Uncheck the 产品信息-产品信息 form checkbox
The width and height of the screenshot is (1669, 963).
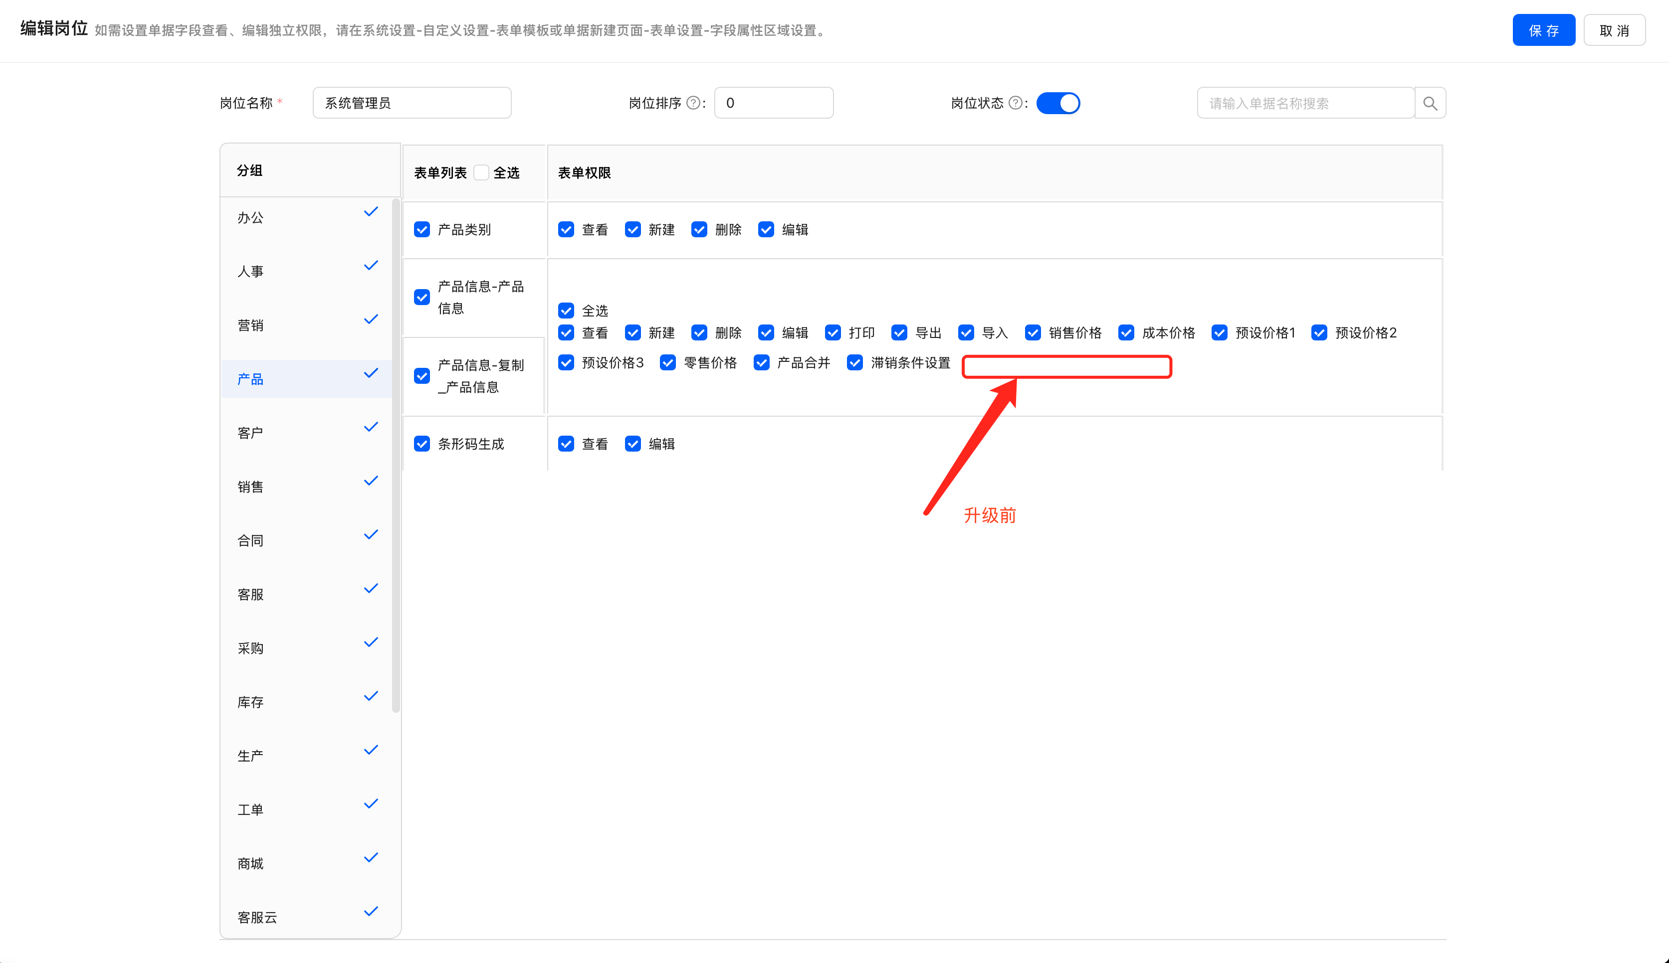click(421, 298)
